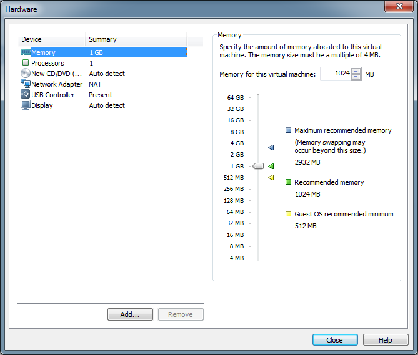Screen dimensions: 418x355
Task: Click the yellow Guest OS minimum legend square
Action: click(x=288, y=214)
